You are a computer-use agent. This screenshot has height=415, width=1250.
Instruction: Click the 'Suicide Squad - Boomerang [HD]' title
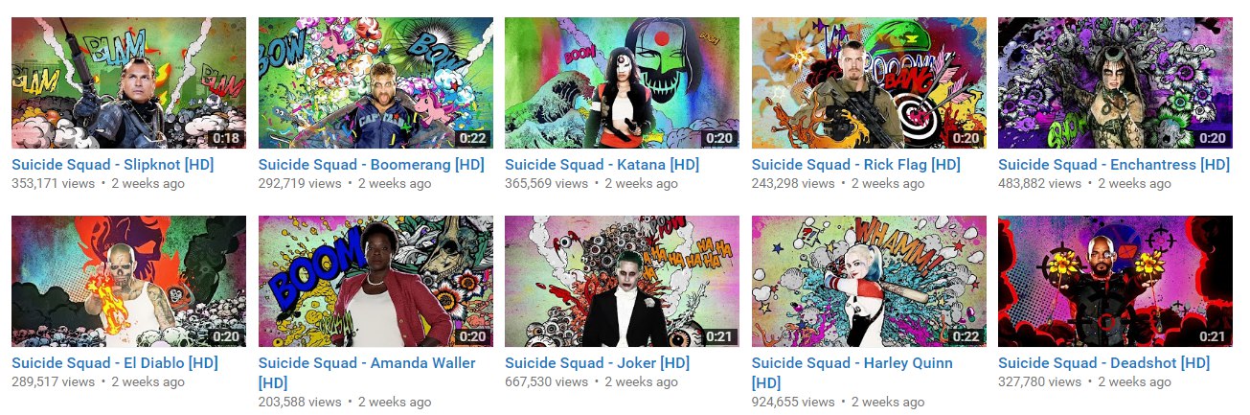[372, 165]
